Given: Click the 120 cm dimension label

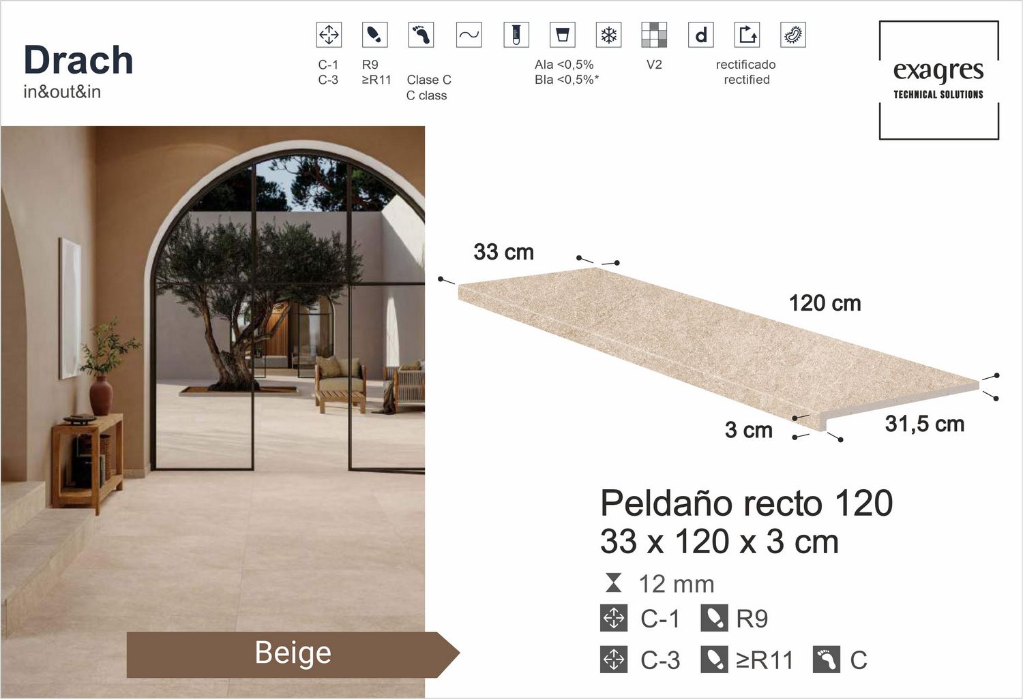Looking at the screenshot, I should pyautogui.click(x=825, y=303).
